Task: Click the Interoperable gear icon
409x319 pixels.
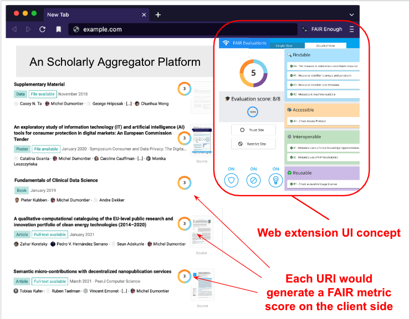Action: [289, 137]
